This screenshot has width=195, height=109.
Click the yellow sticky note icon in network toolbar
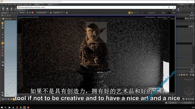(182, 75)
